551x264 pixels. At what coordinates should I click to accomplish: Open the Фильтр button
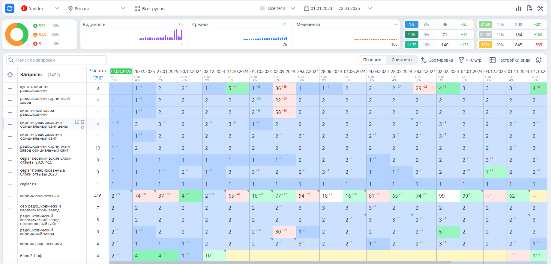pos(470,60)
